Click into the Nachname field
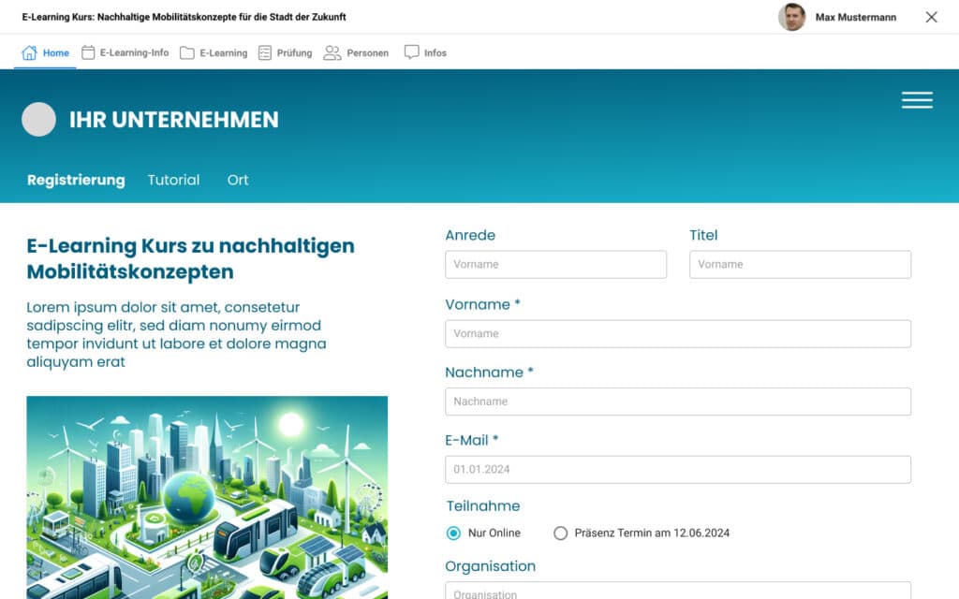959x599 pixels. [677, 402]
